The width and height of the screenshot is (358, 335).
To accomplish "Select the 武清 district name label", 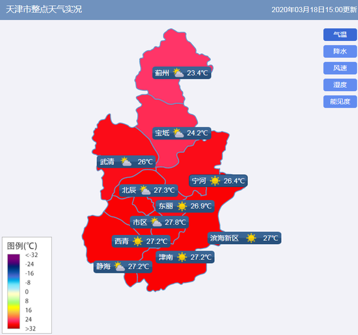I will (107, 162).
